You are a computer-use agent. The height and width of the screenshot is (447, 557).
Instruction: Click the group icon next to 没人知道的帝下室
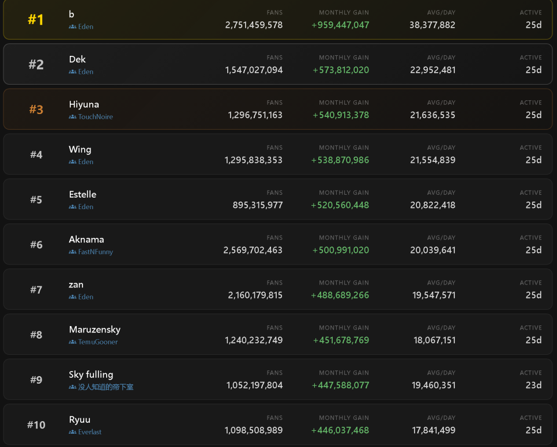(x=73, y=387)
